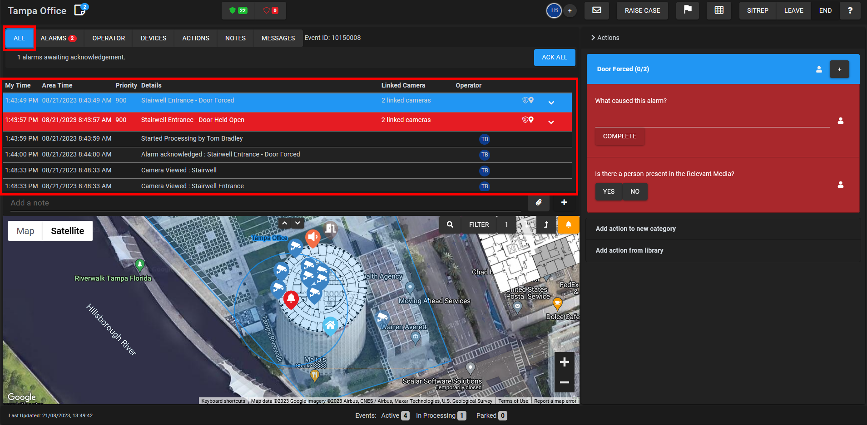Image resolution: width=867 pixels, height=425 pixels.
Task: Click the shield-pin icon on Door Forced row
Action: click(528, 100)
